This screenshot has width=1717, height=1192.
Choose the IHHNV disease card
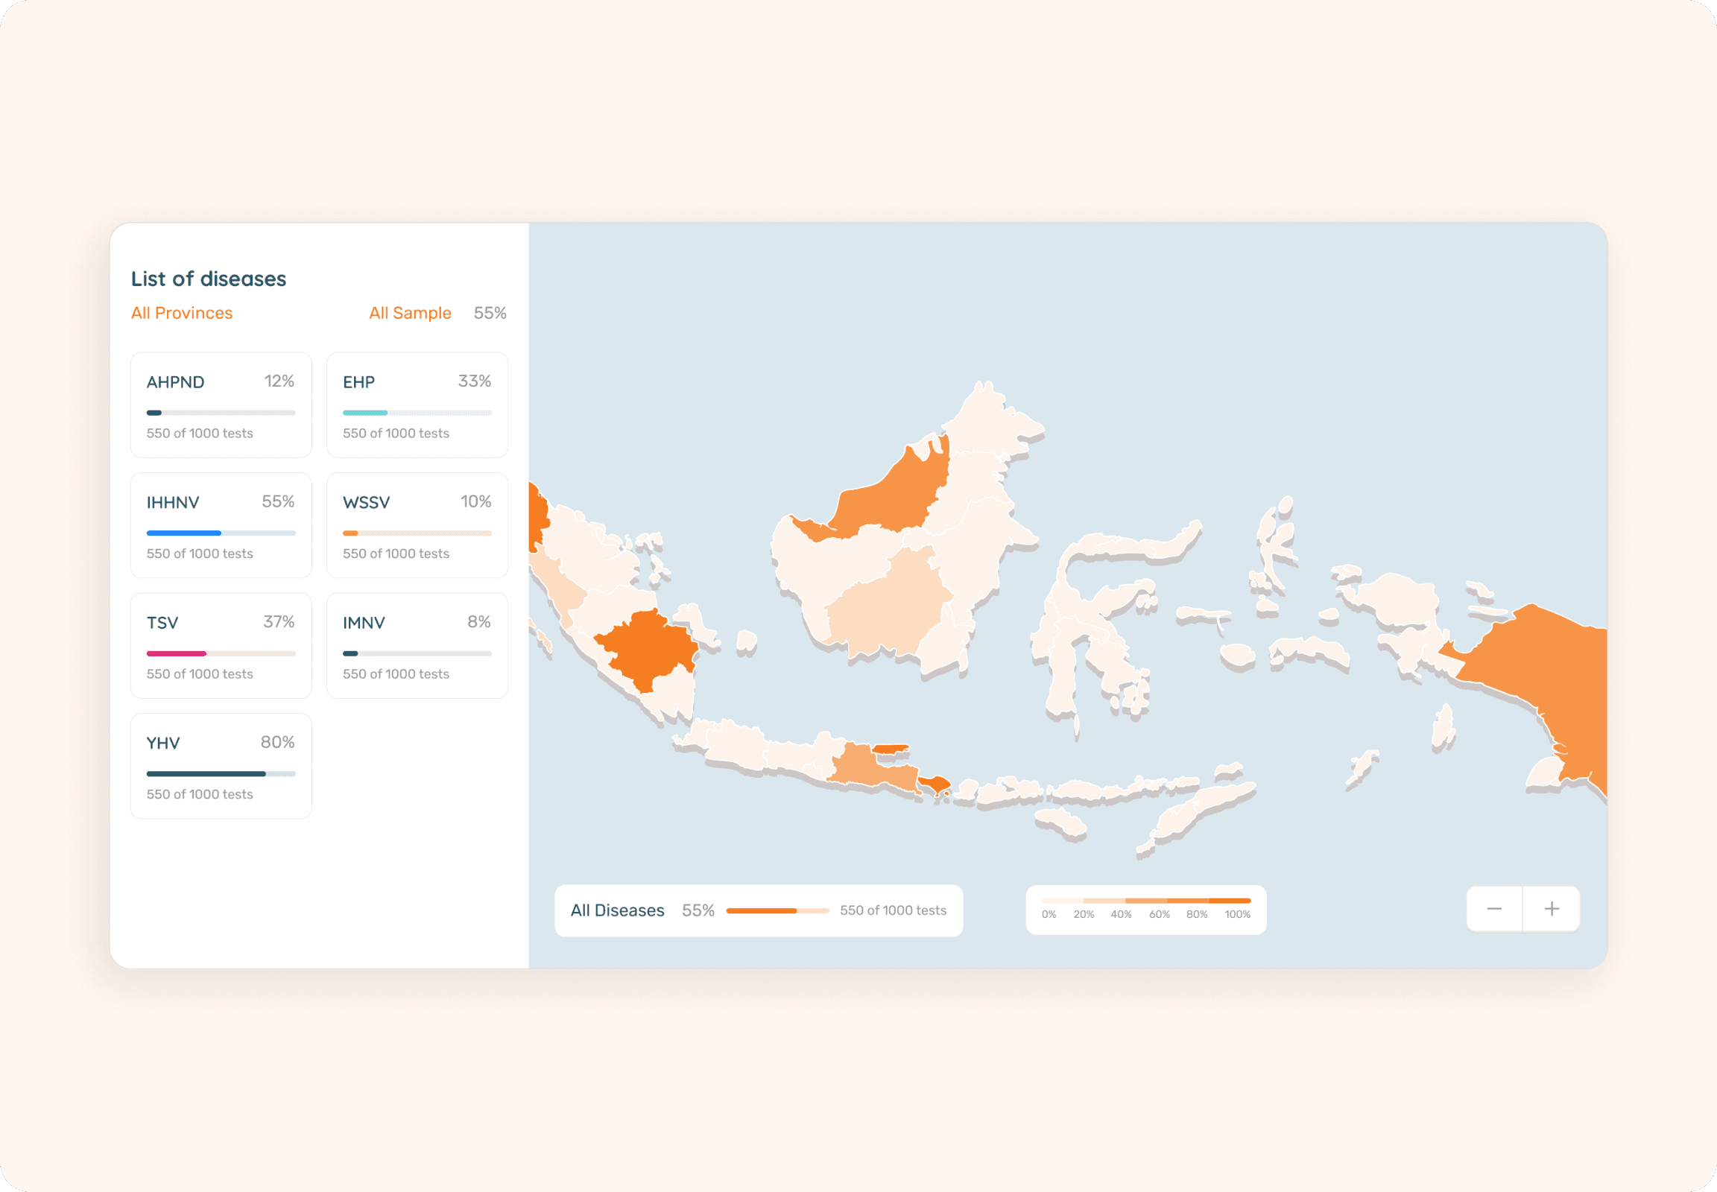tap(221, 525)
